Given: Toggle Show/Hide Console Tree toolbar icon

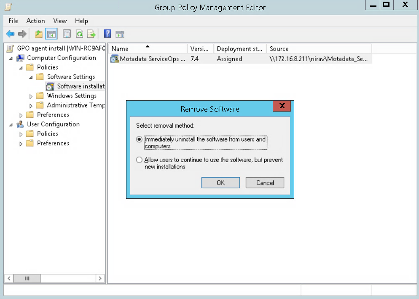Looking at the screenshot, I should click(x=51, y=34).
